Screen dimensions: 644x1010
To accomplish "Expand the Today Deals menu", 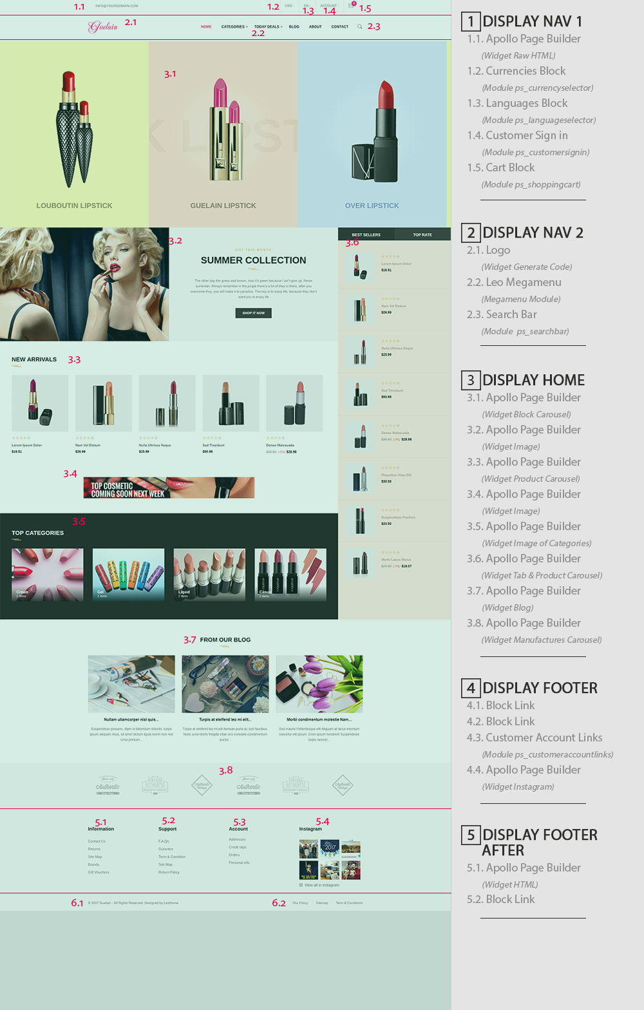I will click(269, 27).
